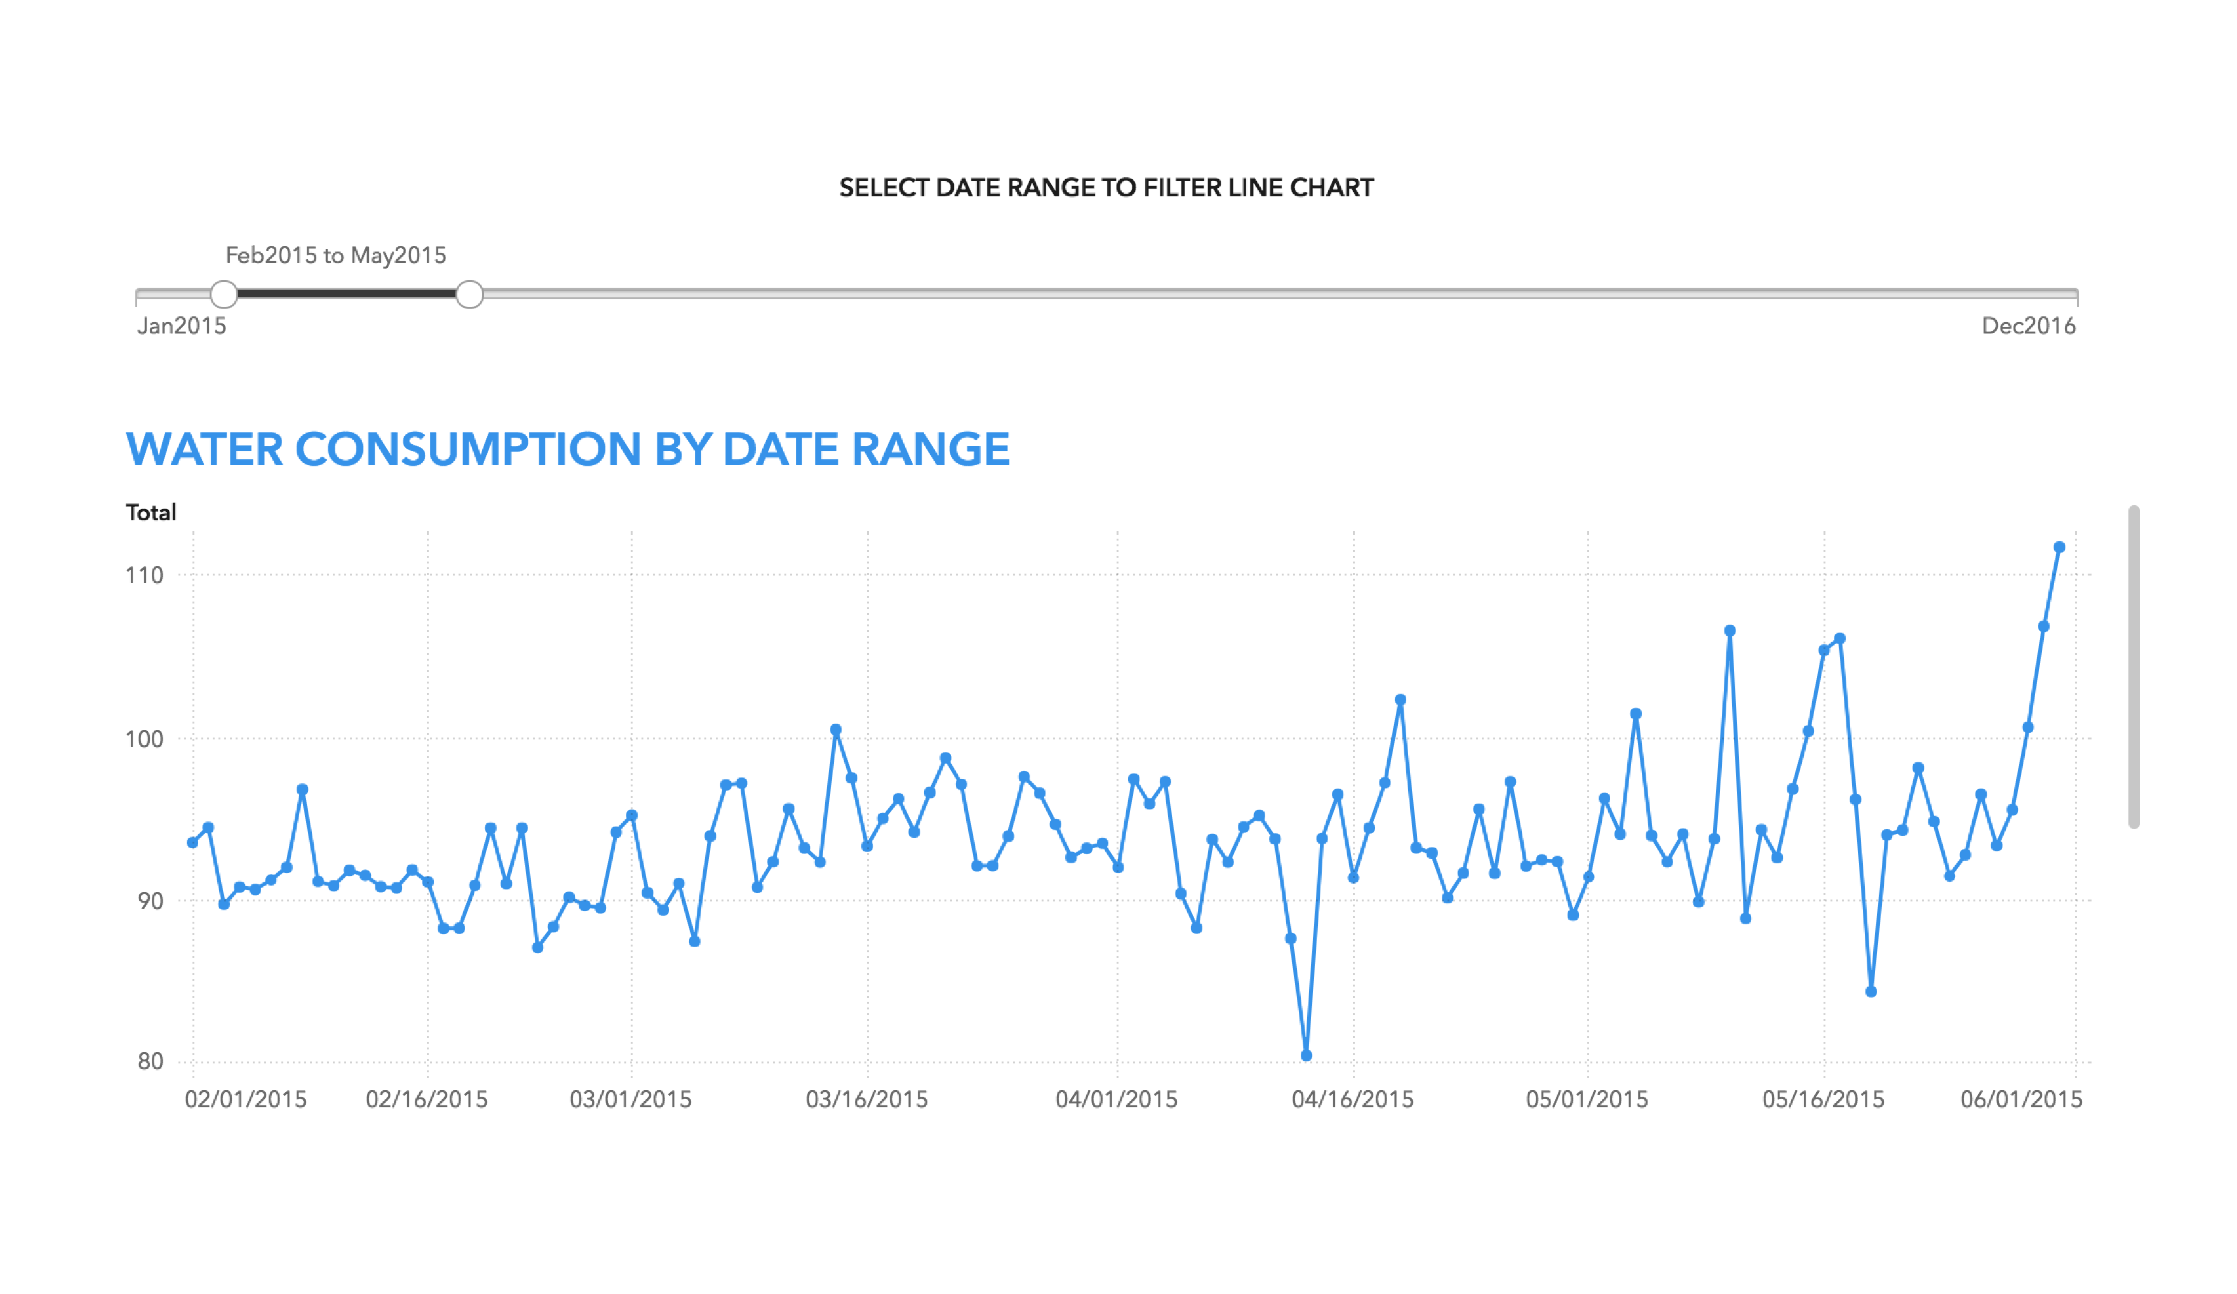Click the first data point on the line
The height and width of the screenshot is (1294, 2237).
tap(192, 842)
